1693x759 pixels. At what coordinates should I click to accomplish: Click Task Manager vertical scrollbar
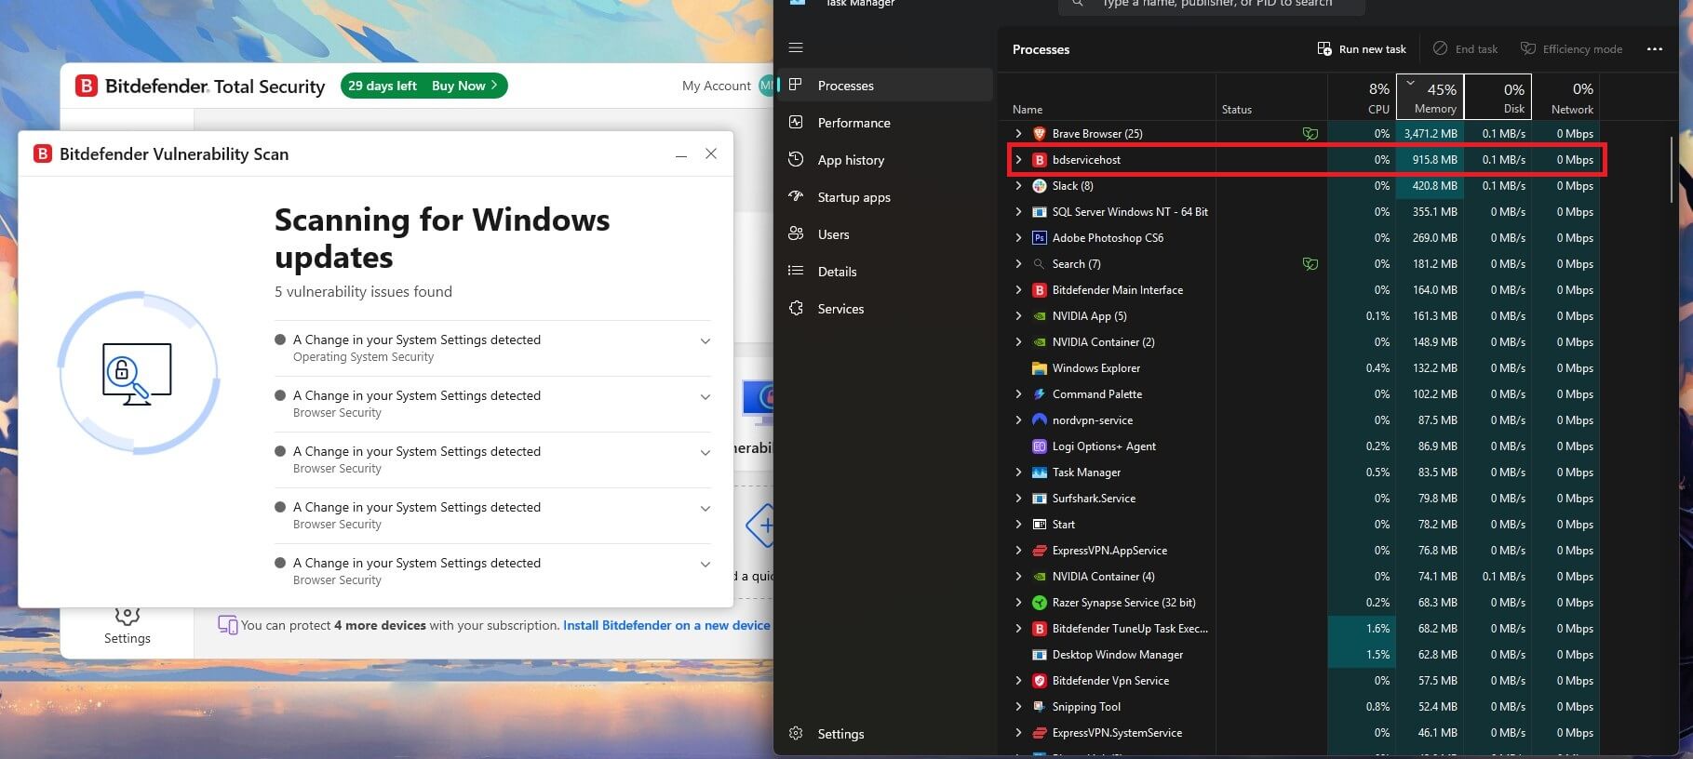point(1673,169)
